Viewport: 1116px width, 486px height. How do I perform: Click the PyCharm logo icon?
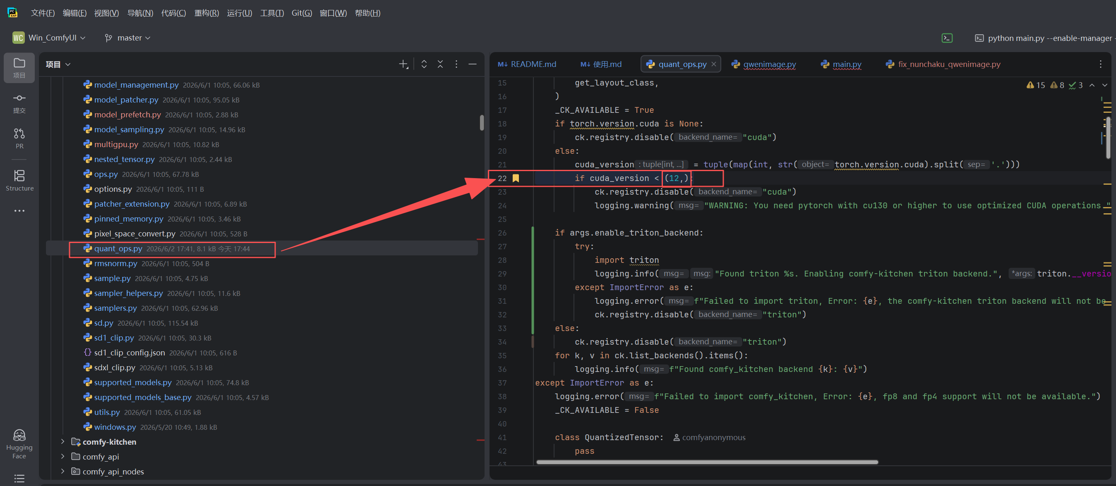click(x=12, y=12)
